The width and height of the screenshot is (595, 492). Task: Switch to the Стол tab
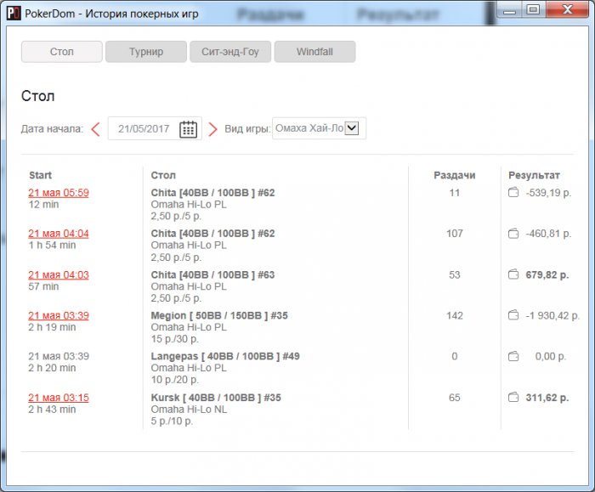[x=62, y=52]
